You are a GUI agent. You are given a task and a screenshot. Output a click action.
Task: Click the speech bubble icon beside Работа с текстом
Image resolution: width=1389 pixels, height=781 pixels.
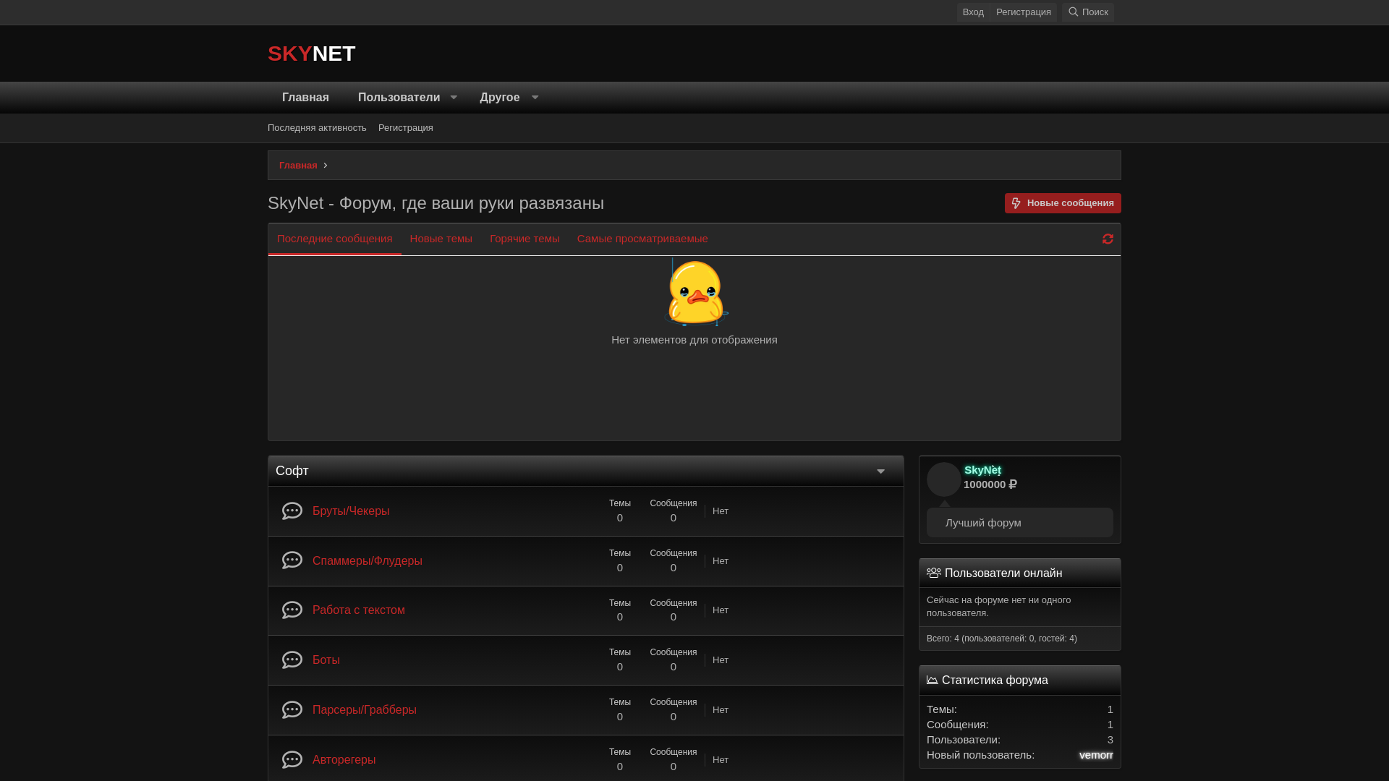coord(292,610)
